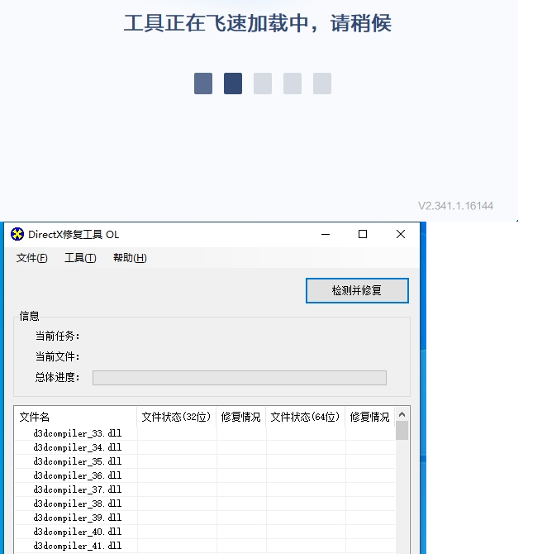Close the DirectX repair tool window
547x554 pixels.
coord(401,234)
